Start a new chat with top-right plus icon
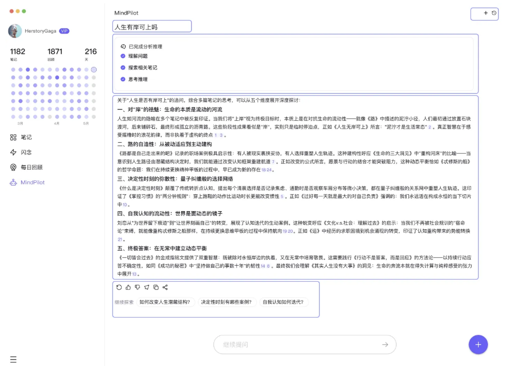Viewport: 505px width, 366px height. point(485,13)
